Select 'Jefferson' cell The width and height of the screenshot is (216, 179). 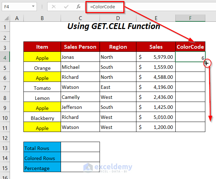pos(80,107)
